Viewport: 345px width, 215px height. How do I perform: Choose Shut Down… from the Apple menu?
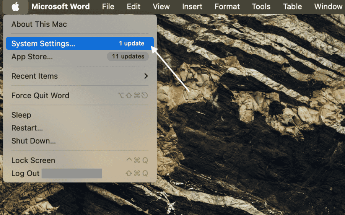click(x=80, y=141)
